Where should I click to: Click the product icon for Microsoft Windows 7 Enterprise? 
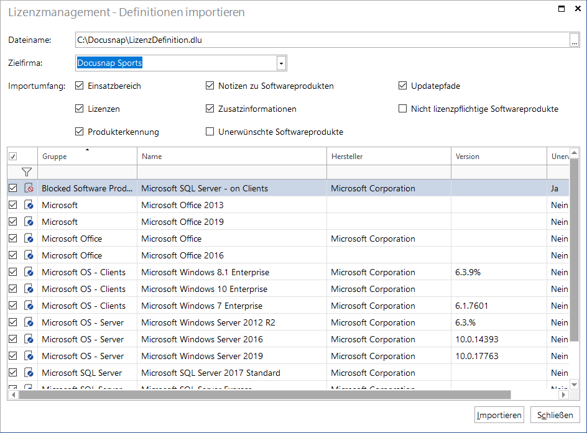[29, 306]
